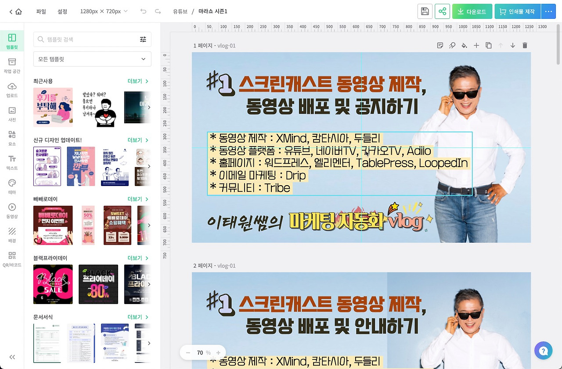The width and height of the screenshot is (562, 369).
Task: Select the 이태원쌤의 handwriting text on page 1
Action: [x=245, y=222]
